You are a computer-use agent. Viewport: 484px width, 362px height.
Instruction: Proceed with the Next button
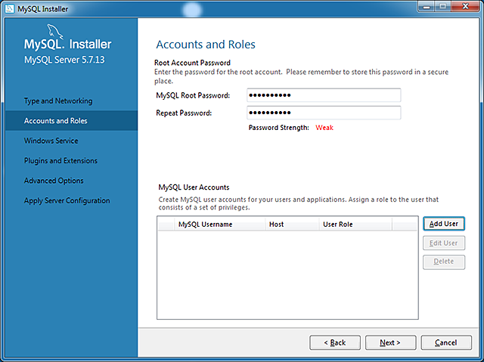point(390,342)
